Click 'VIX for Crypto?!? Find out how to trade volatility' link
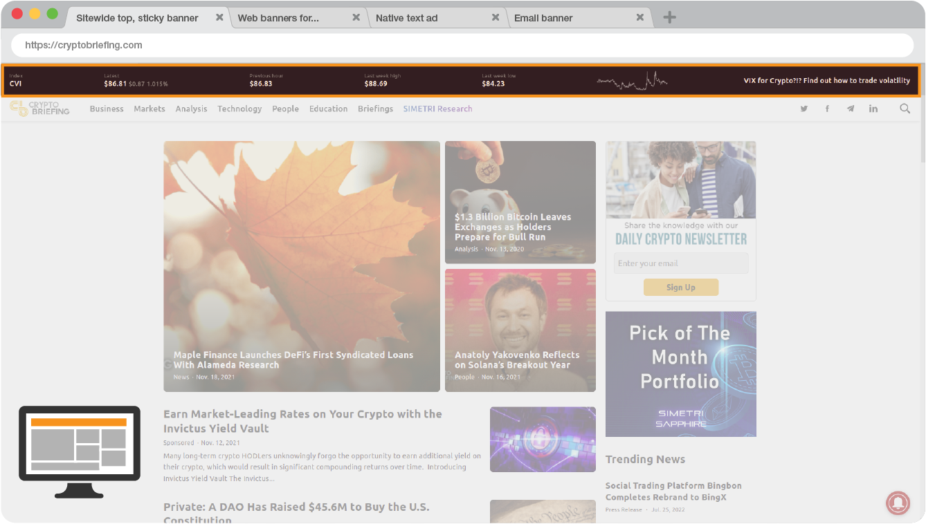Viewport: 926px width, 524px height. pyautogui.click(x=827, y=80)
